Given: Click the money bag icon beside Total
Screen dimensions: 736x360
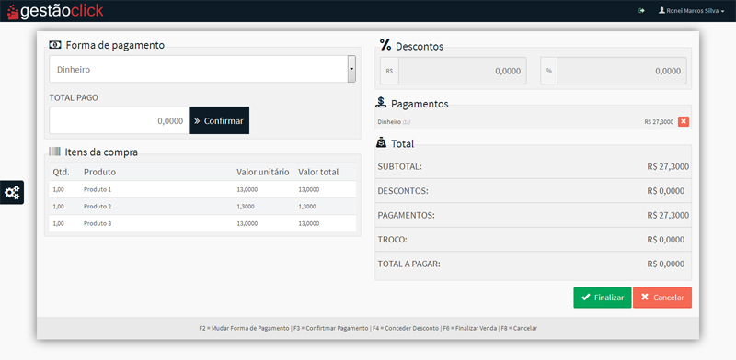Looking at the screenshot, I should [381, 142].
